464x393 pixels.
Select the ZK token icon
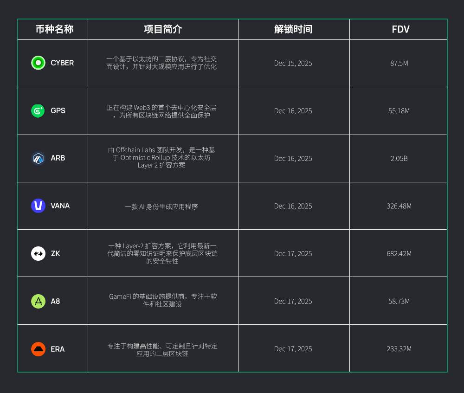(x=38, y=253)
